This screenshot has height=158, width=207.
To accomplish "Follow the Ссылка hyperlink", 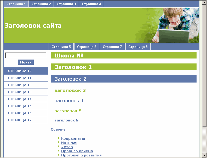I will [58, 129].
